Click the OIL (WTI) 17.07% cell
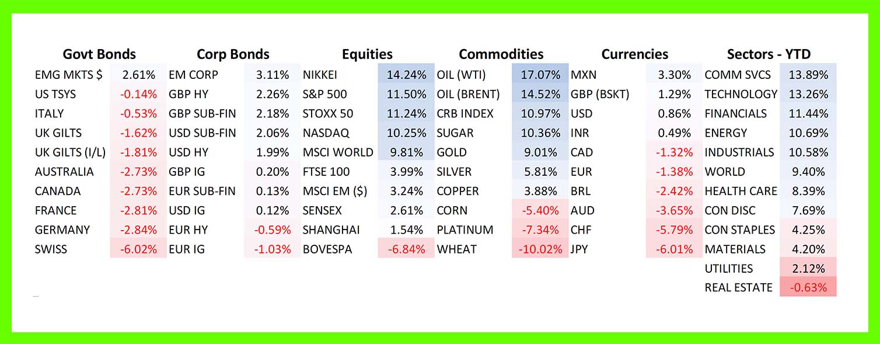880x344 pixels. tap(540, 75)
